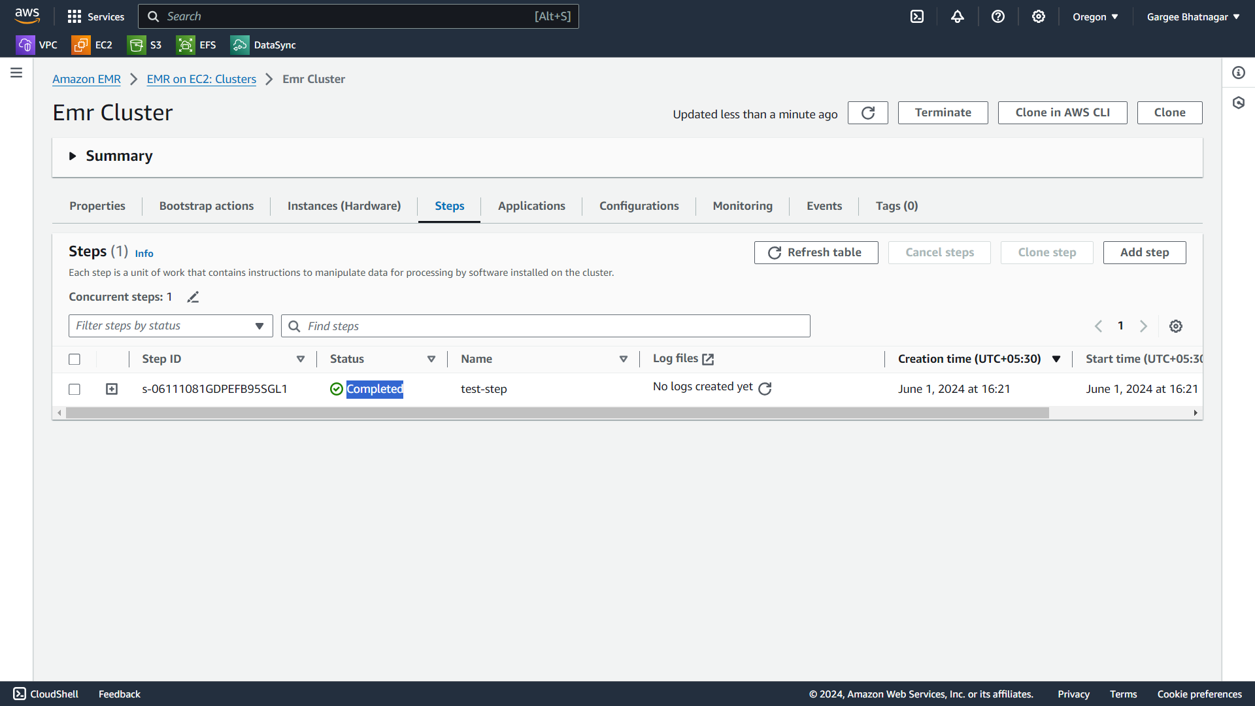
Task: Open the Oregon region selector
Action: (x=1095, y=17)
